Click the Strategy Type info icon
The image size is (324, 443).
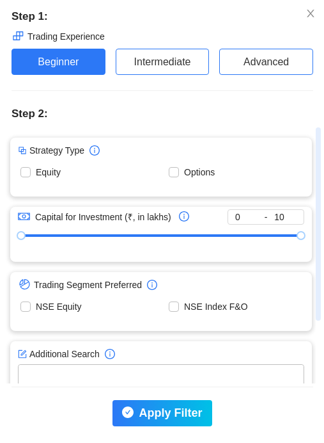point(95,150)
